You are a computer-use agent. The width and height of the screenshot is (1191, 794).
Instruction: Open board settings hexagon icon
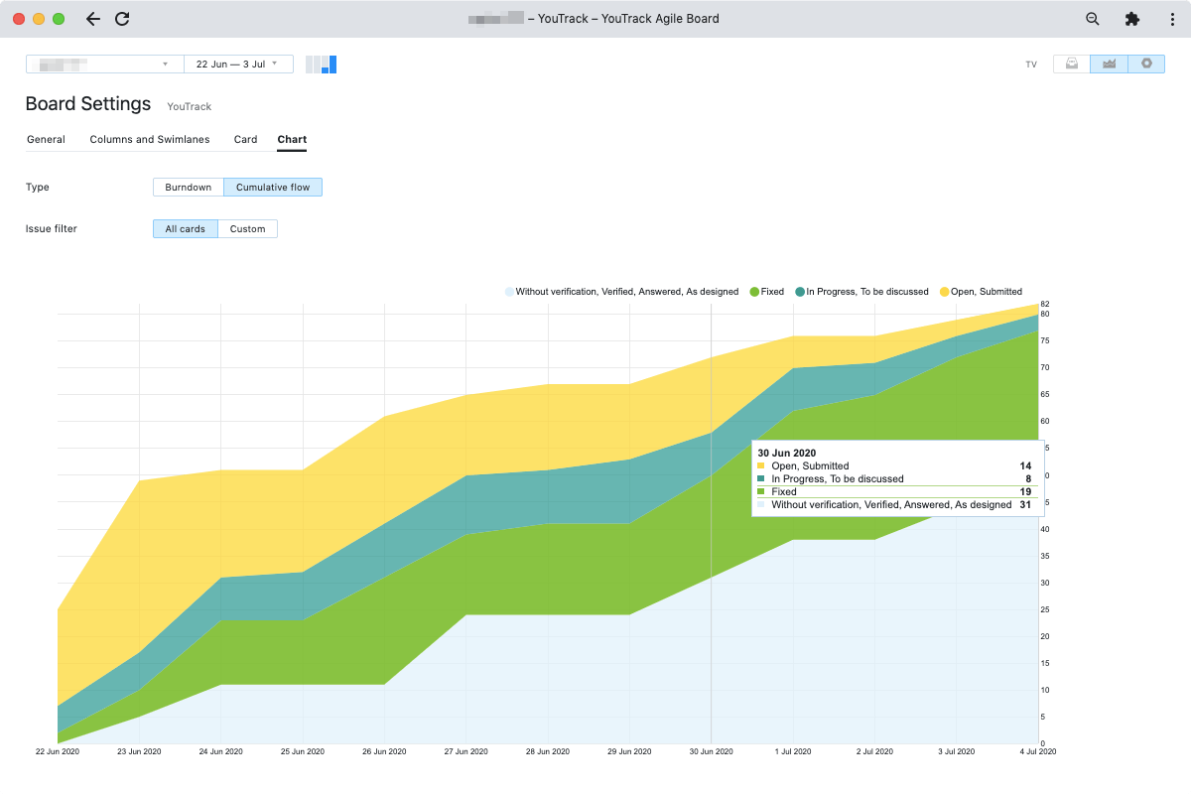click(1146, 64)
